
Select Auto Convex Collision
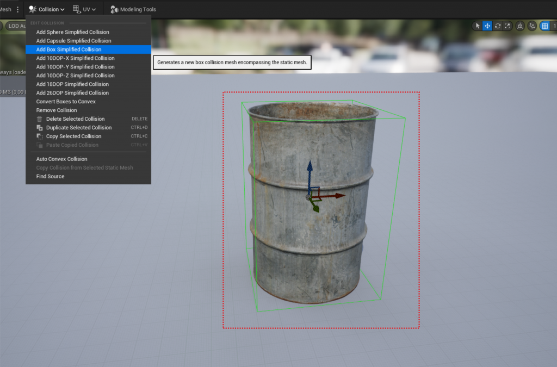click(x=89, y=159)
